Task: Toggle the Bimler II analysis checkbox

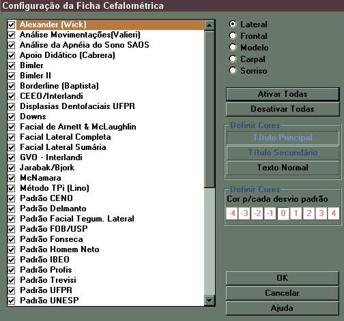Action: 12,76
